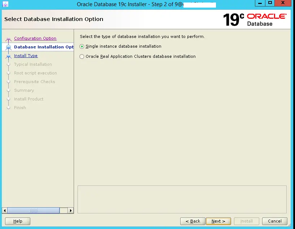Click the empty message area box

point(182,199)
